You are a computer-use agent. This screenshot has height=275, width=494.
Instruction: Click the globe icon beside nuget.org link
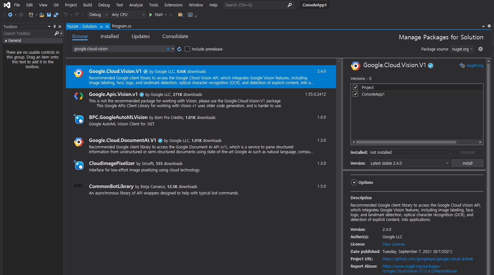coord(462,65)
